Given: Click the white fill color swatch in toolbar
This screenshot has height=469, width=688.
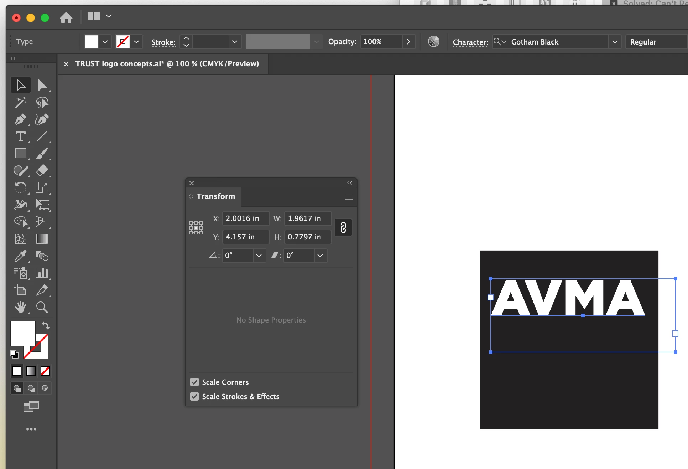Looking at the screenshot, I should coord(22,333).
